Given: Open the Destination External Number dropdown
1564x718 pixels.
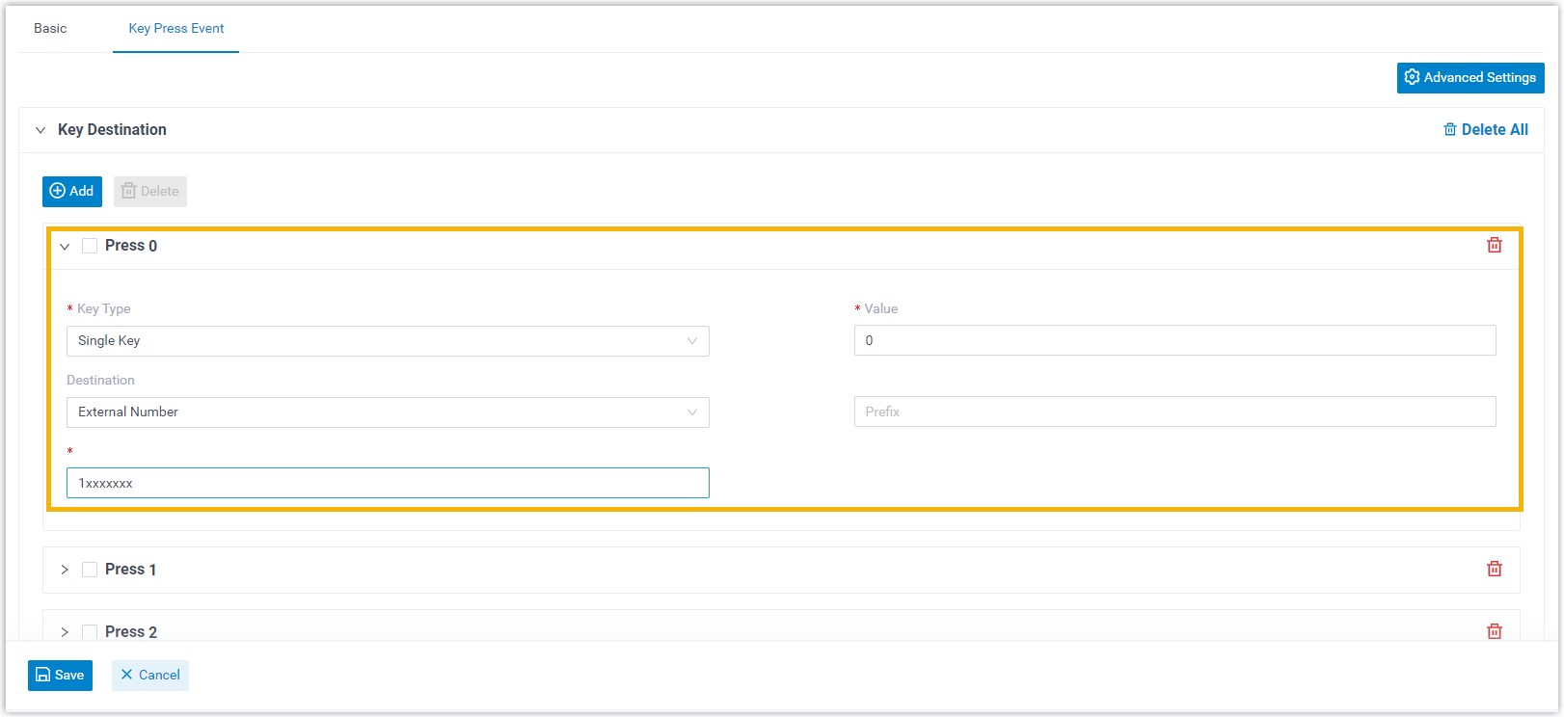Looking at the screenshot, I should point(388,412).
